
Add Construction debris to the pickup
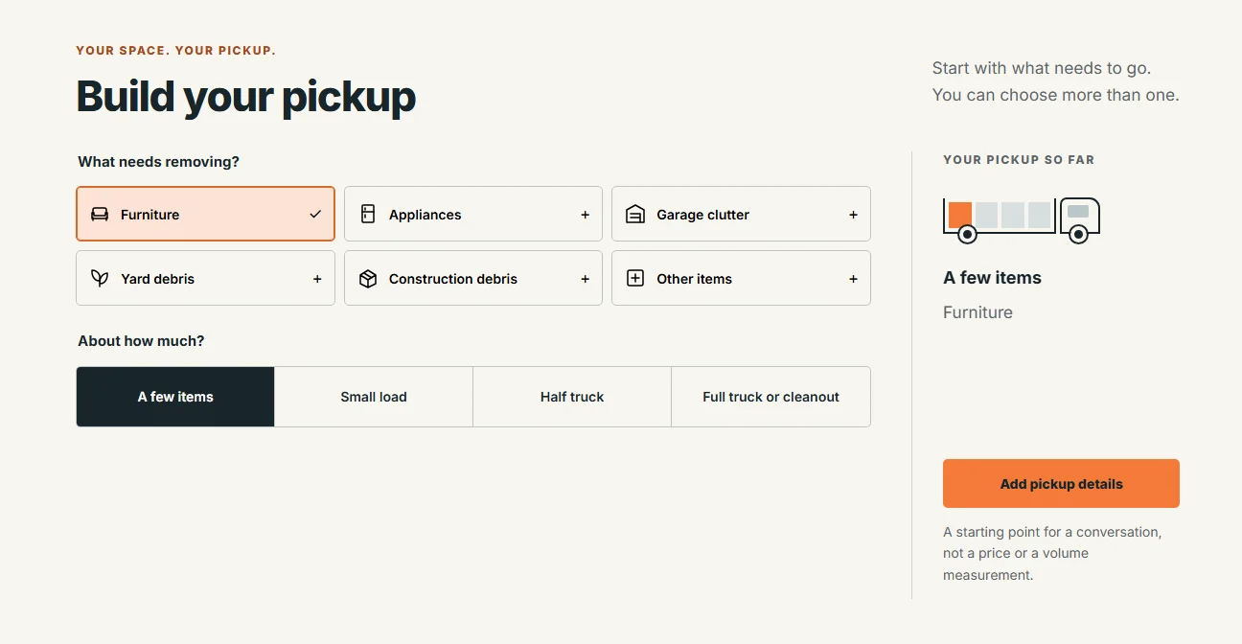473,278
